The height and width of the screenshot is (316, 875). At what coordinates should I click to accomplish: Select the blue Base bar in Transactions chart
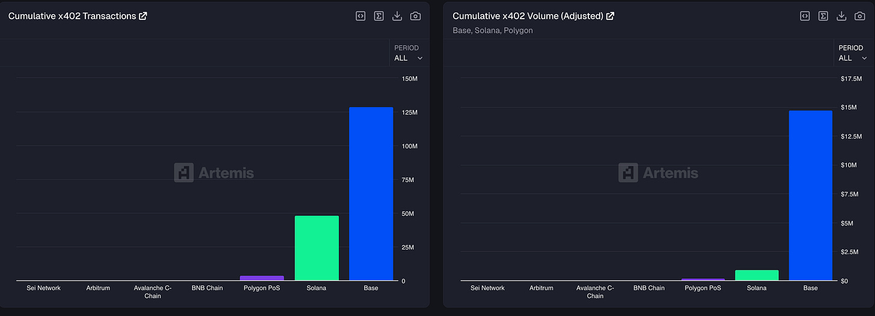[x=371, y=194]
